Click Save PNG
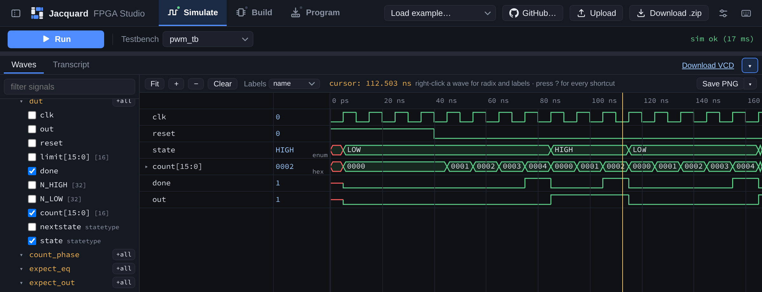Viewport: 762px width, 292px height. click(720, 84)
